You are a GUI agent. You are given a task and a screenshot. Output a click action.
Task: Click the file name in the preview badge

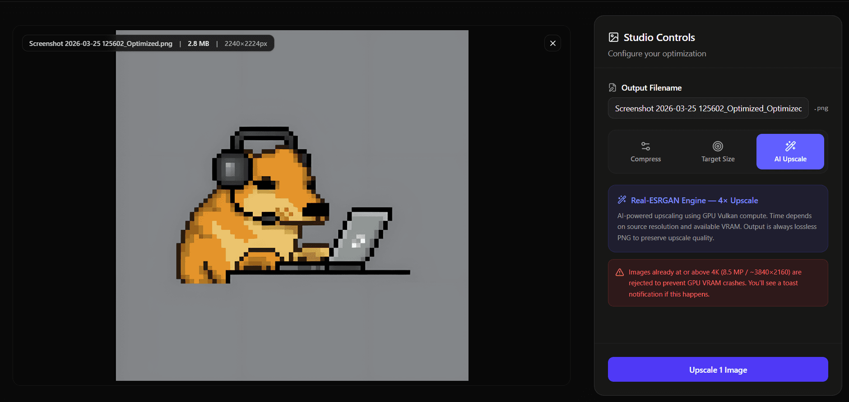101,44
